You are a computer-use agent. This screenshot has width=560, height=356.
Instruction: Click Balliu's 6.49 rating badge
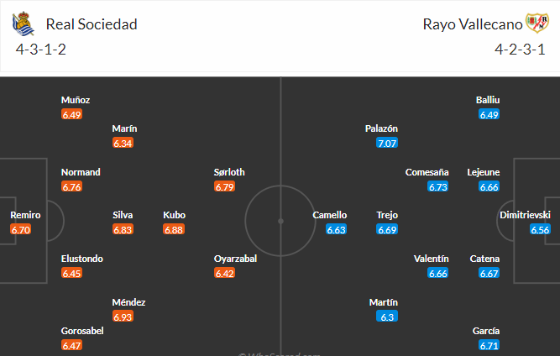[x=489, y=114]
